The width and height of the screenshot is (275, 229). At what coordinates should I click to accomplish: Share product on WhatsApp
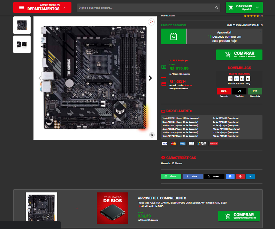(171, 176)
